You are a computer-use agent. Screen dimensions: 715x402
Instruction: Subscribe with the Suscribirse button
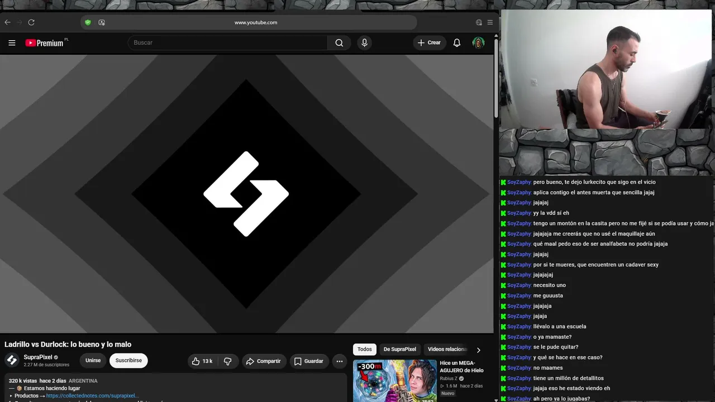(128, 361)
